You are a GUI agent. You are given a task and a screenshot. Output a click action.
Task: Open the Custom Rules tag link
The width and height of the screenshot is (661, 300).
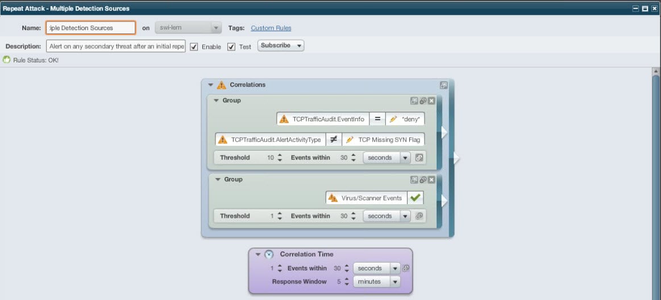(271, 28)
